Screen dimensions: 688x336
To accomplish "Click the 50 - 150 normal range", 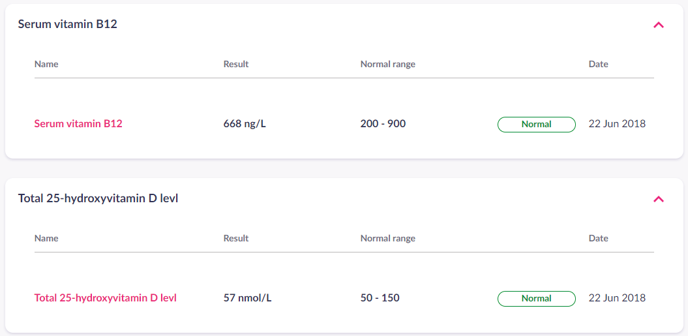I will [380, 298].
